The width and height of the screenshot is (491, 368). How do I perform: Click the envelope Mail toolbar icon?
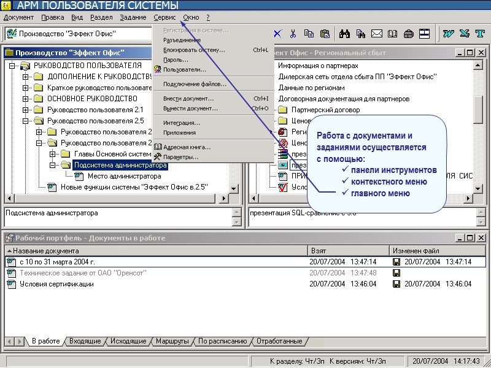tap(377, 34)
